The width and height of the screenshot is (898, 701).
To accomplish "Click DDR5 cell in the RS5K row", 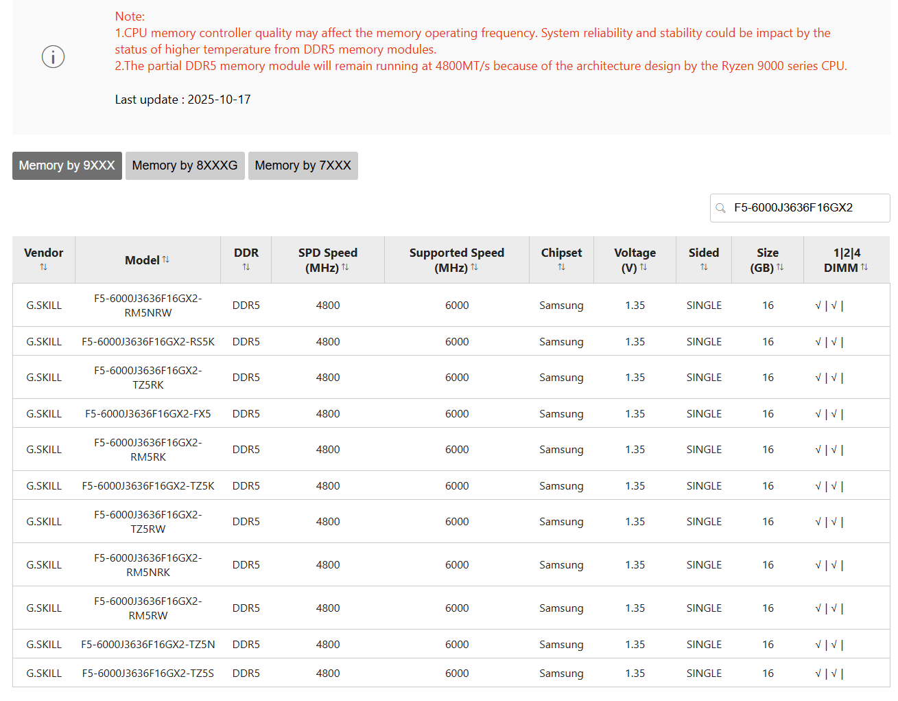I will pos(246,342).
